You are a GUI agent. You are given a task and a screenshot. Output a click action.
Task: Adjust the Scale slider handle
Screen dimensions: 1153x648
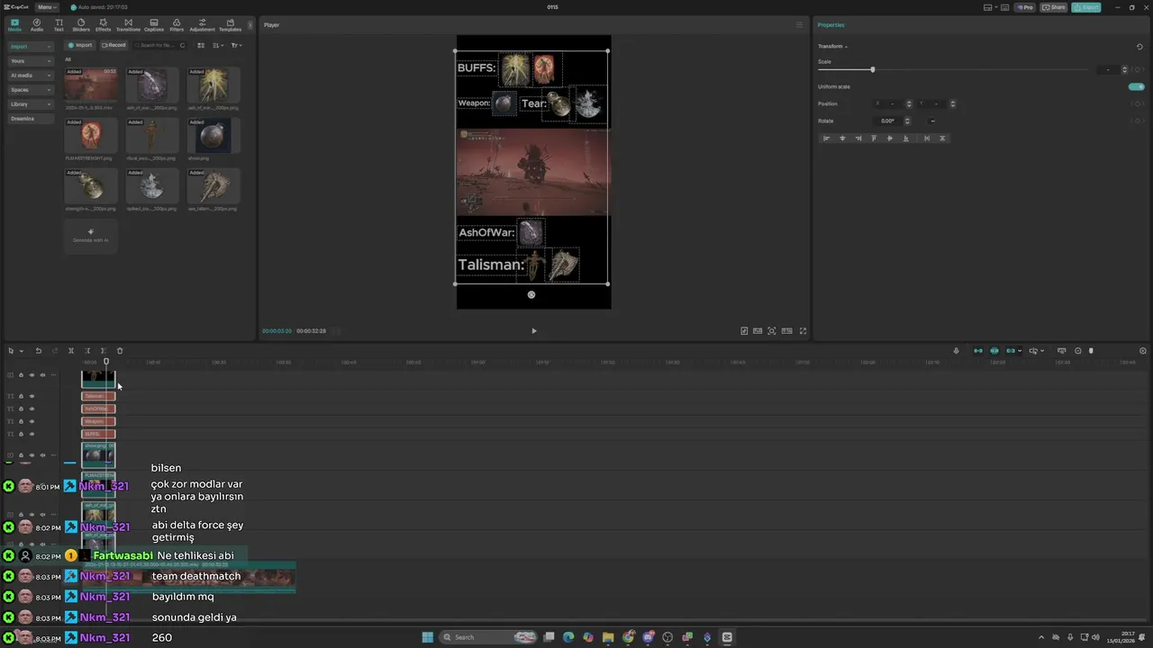(872, 69)
